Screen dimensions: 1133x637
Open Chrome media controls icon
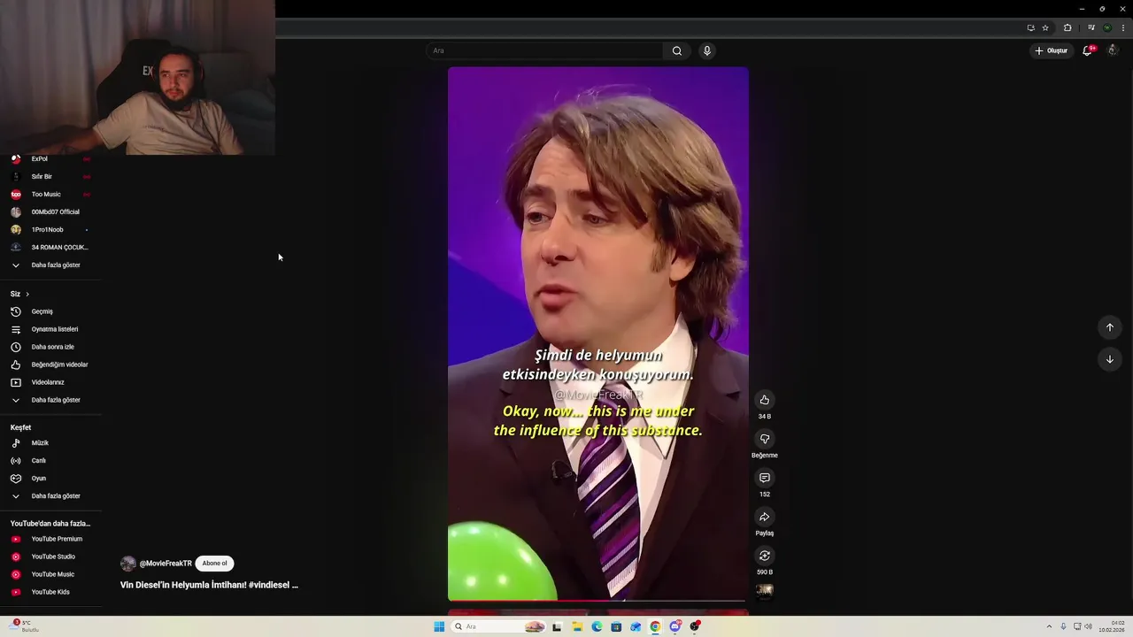tap(1091, 27)
